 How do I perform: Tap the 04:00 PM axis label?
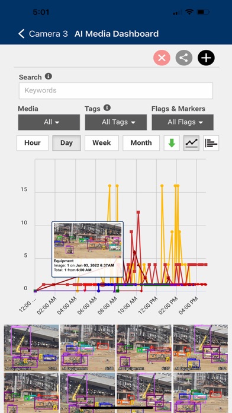(x=188, y=305)
